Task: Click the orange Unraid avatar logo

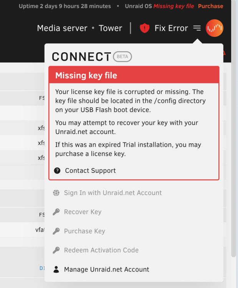Action: [214, 28]
